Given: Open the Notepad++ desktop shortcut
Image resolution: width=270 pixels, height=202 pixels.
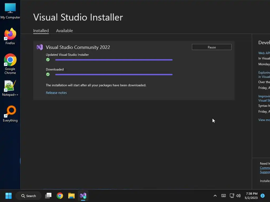Looking at the screenshot, I should (10, 88).
